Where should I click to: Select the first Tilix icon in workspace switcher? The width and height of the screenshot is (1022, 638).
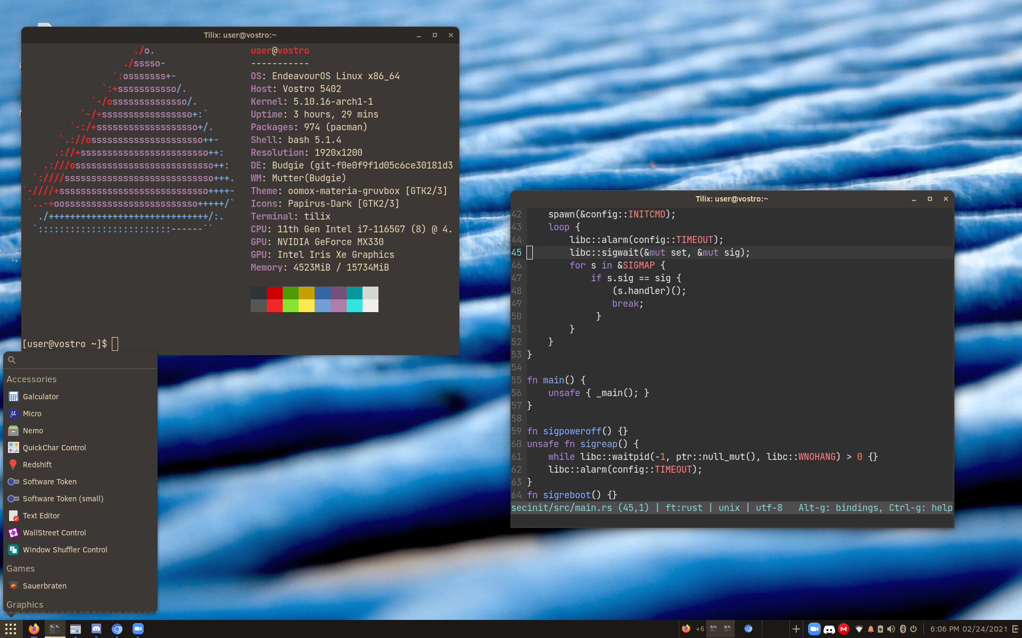point(714,629)
